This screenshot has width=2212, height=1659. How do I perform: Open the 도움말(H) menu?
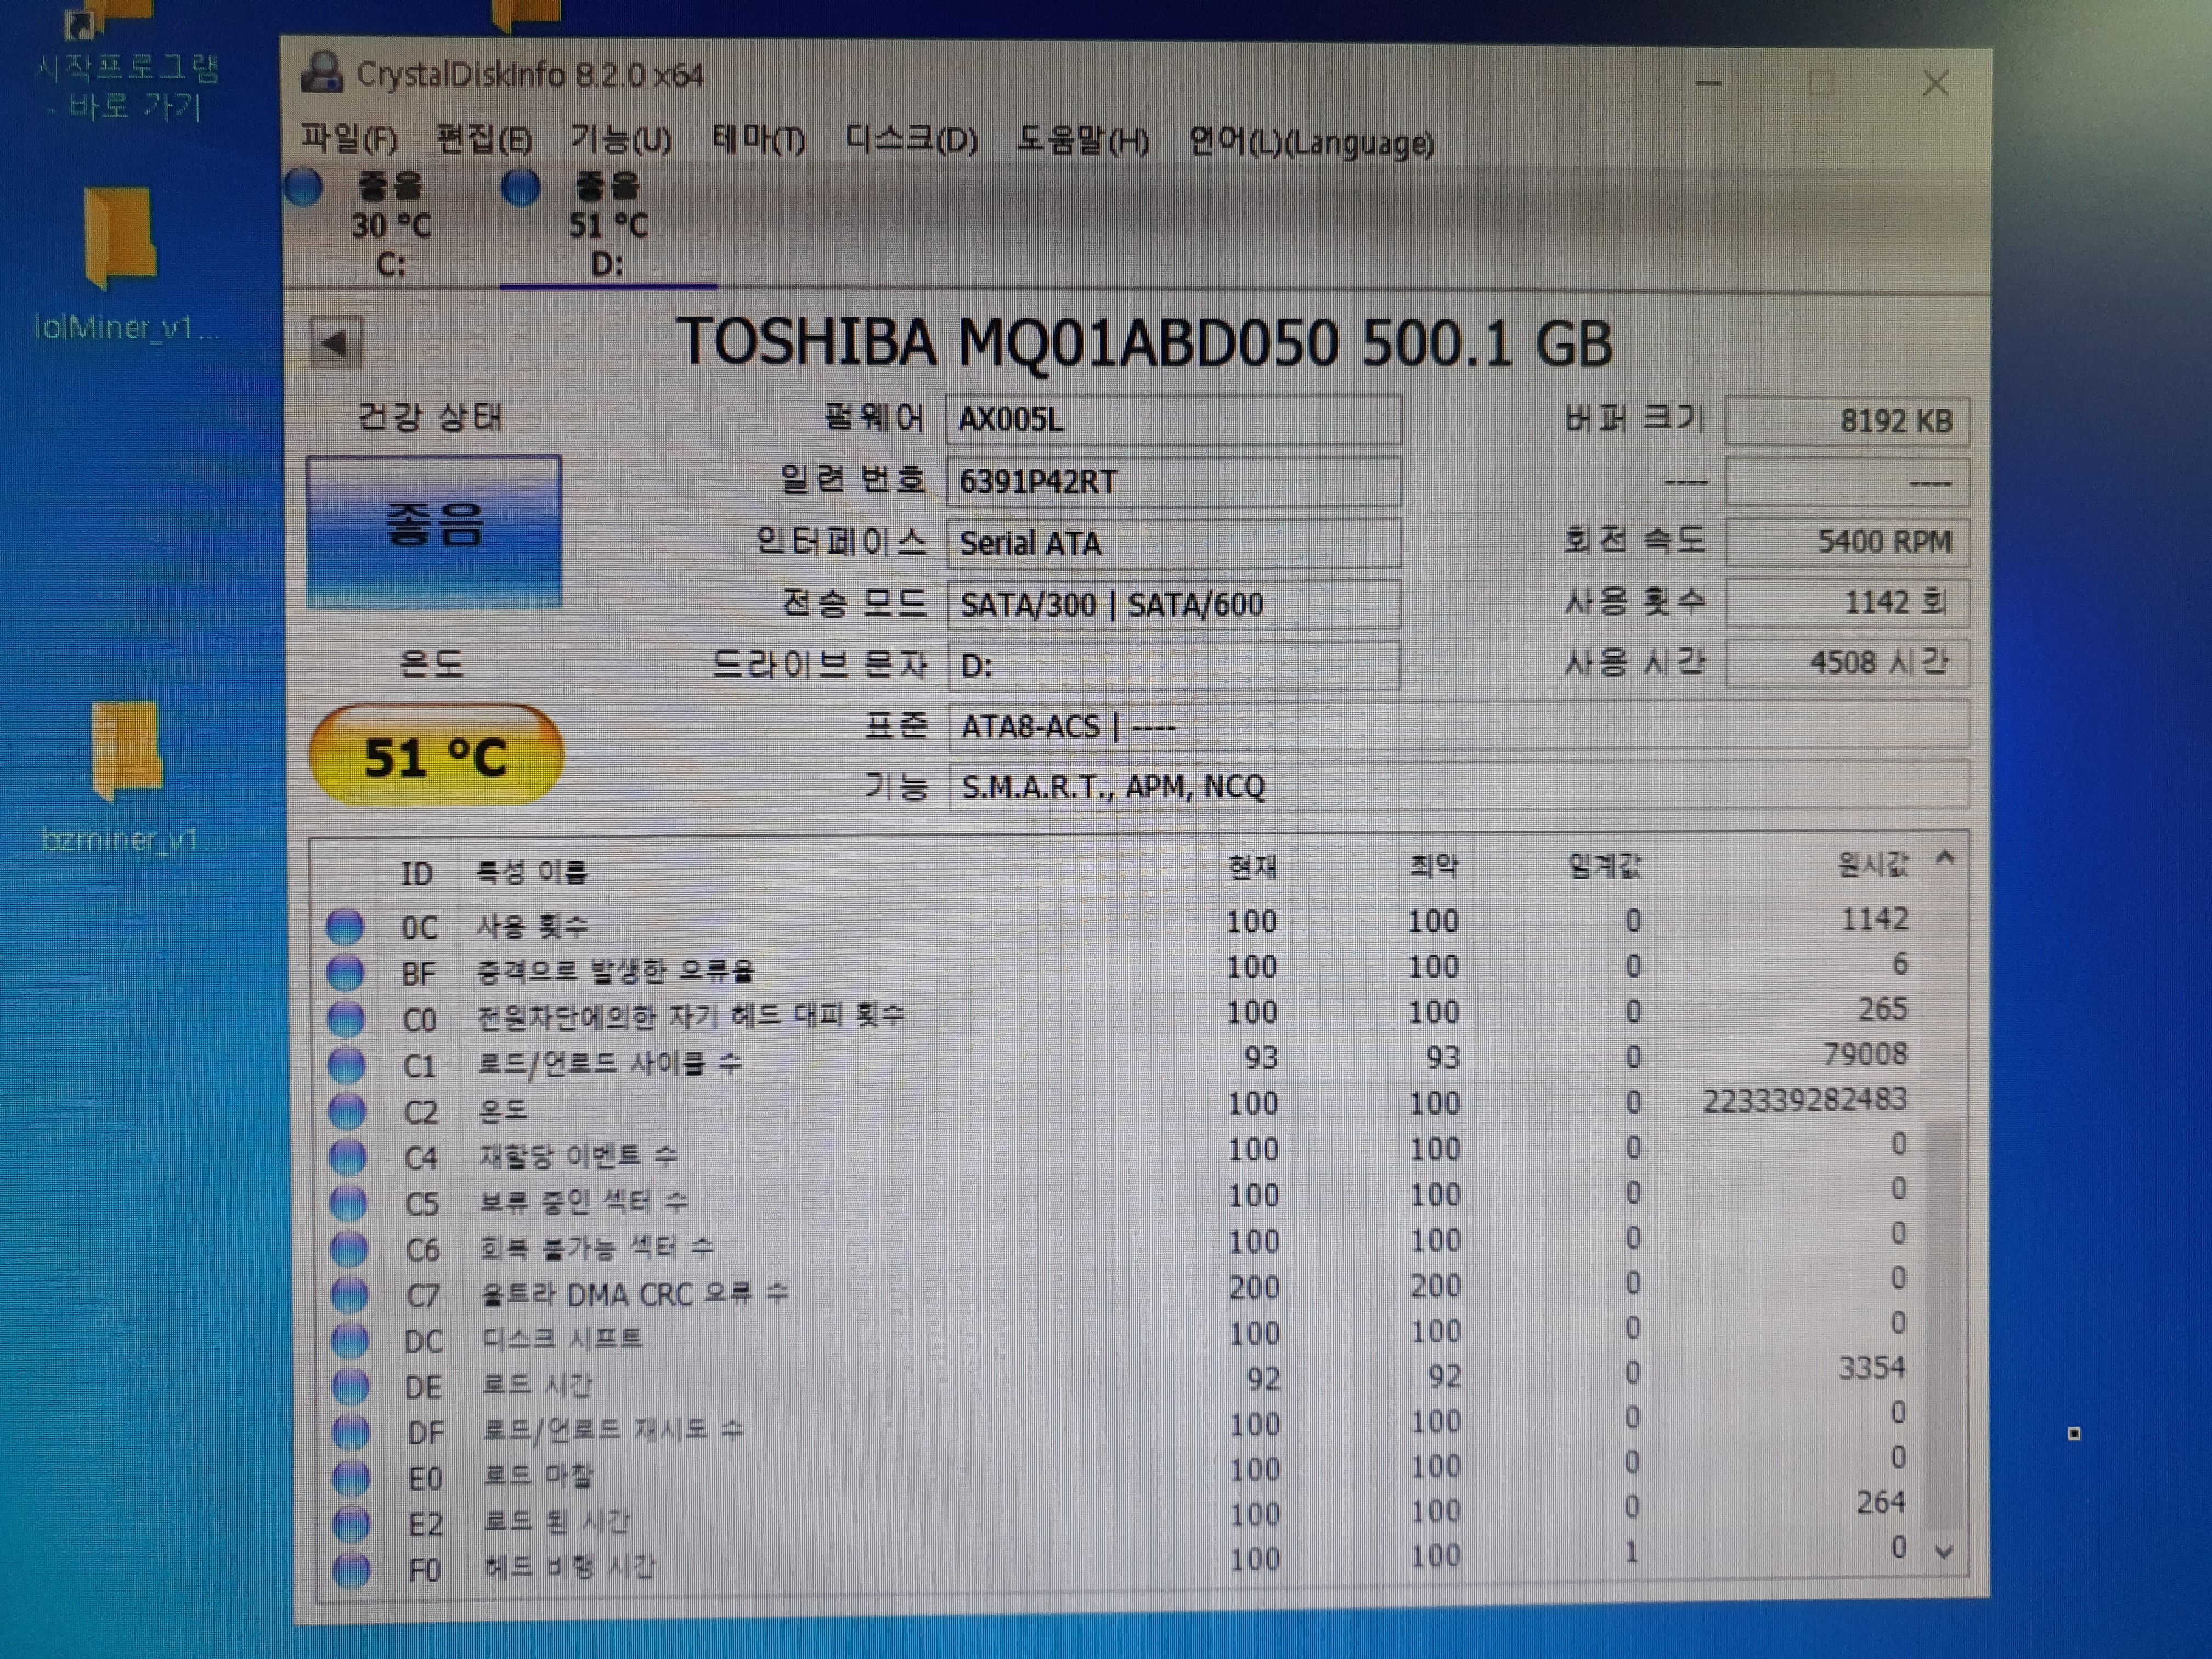click(x=1083, y=140)
